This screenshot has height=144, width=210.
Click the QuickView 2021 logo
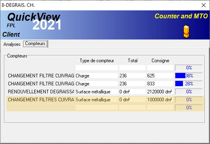tap(34, 21)
